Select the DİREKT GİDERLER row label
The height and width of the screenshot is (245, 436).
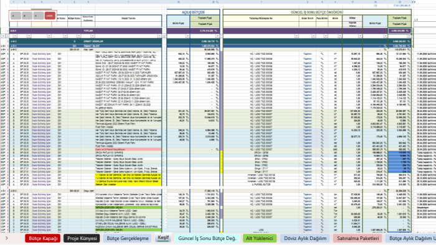[x=93, y=41]
